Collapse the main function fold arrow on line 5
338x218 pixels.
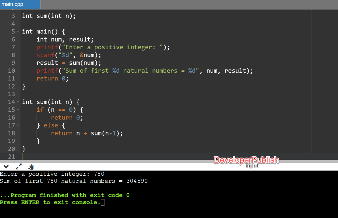pos(17,31)
